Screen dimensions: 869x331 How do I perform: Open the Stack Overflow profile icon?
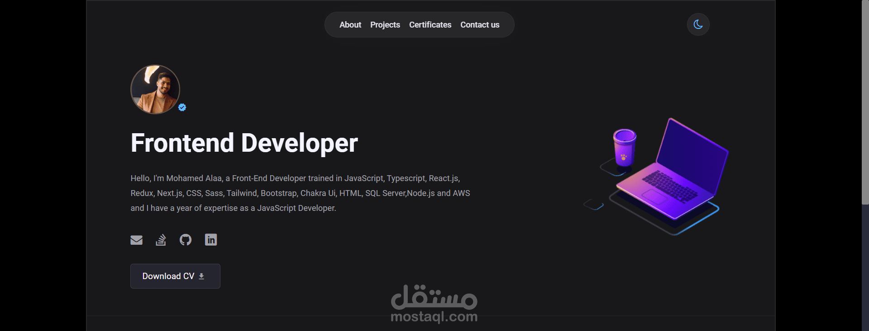pos(161,240)
